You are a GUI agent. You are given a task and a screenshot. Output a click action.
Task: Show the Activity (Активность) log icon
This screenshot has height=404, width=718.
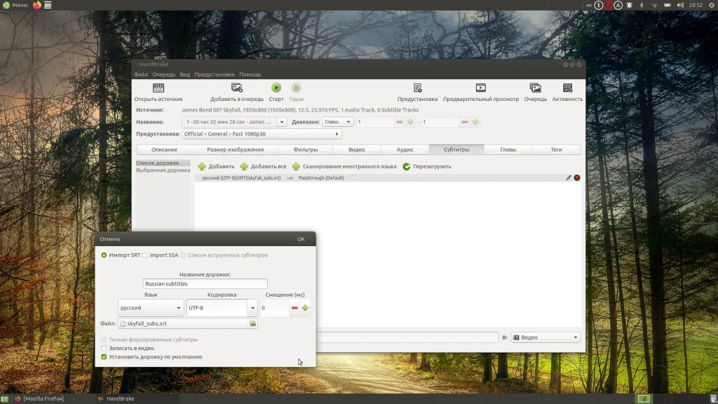point(567,88)
